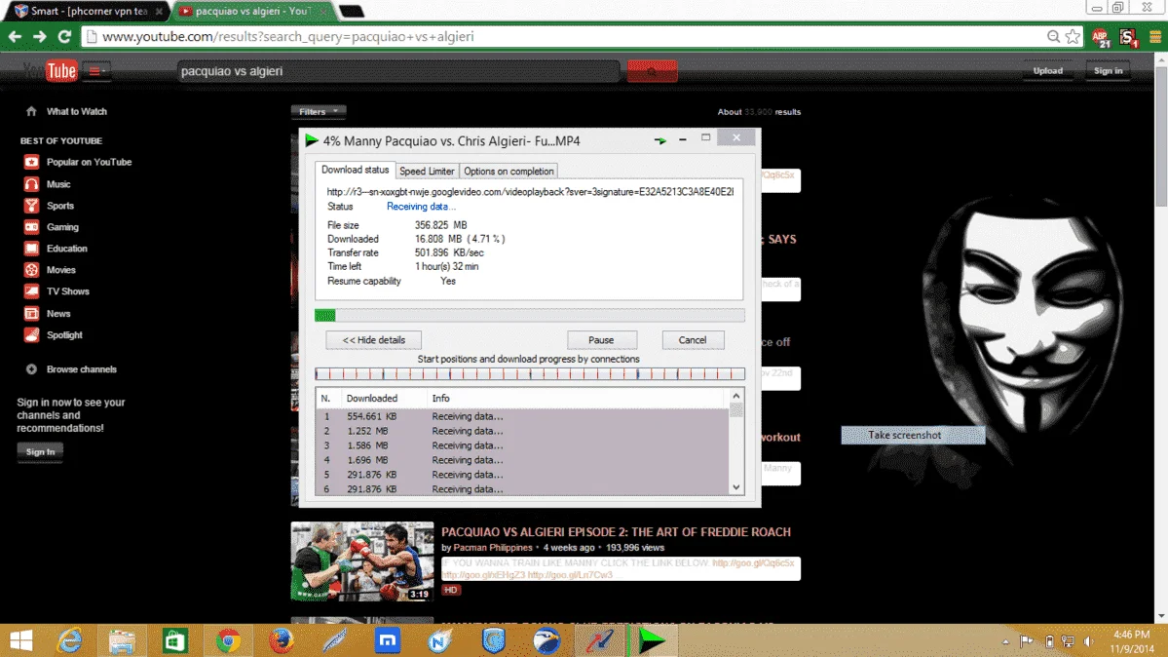1168x657 pixels.
Task: Open the Filters dropdown
Action: 319,111
